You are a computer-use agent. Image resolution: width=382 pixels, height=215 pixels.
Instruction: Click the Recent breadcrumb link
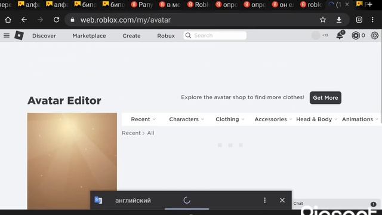point(131,133)
